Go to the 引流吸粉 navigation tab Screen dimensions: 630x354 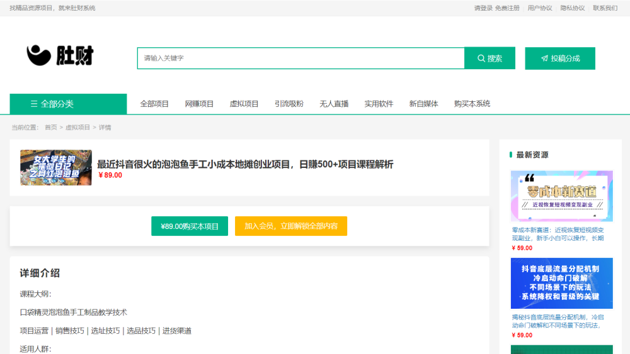tap(289, 104)
